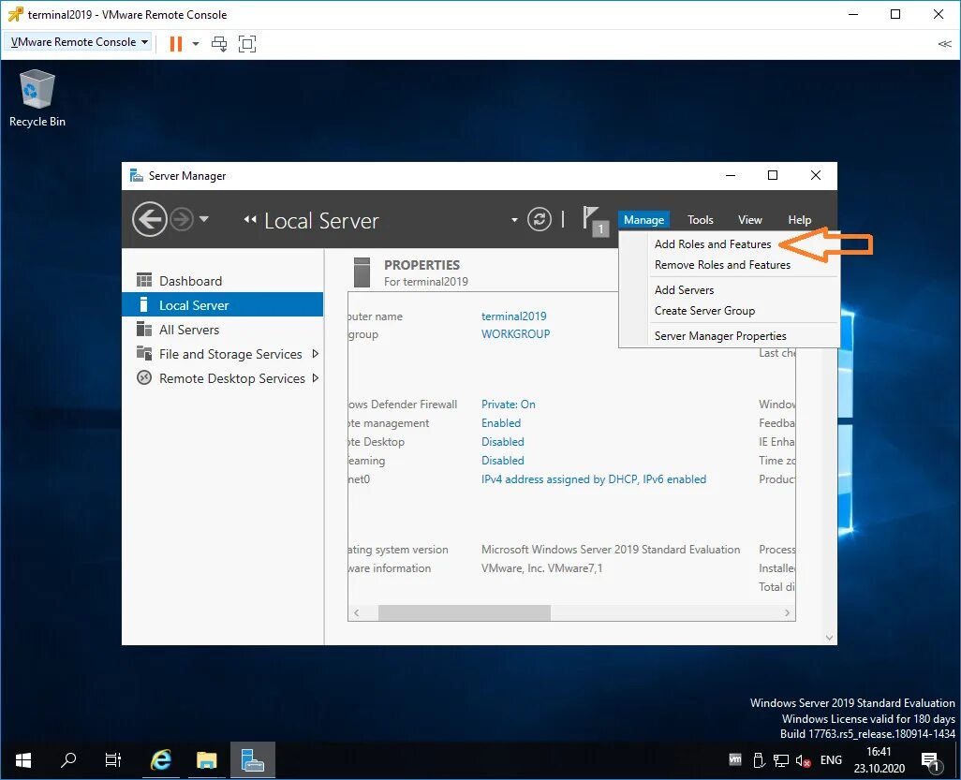
Task: Choose Remove Roles and Features
Action: (x=722, y=265)
